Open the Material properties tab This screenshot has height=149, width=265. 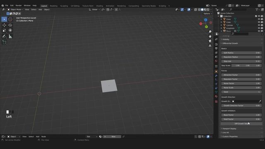click(x=216, y=96)
